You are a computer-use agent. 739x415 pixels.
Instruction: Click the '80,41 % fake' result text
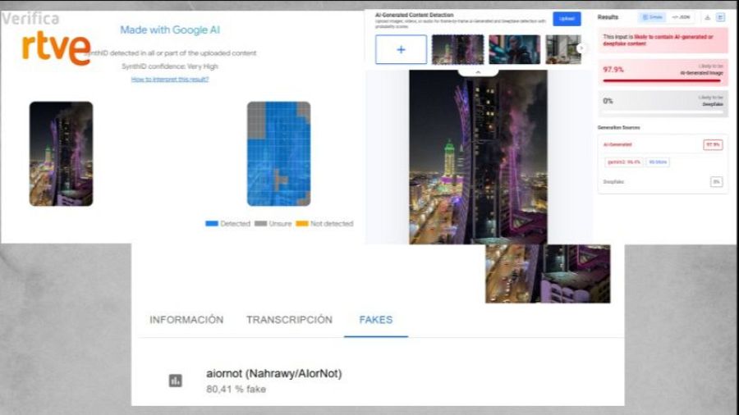point(236,389)
